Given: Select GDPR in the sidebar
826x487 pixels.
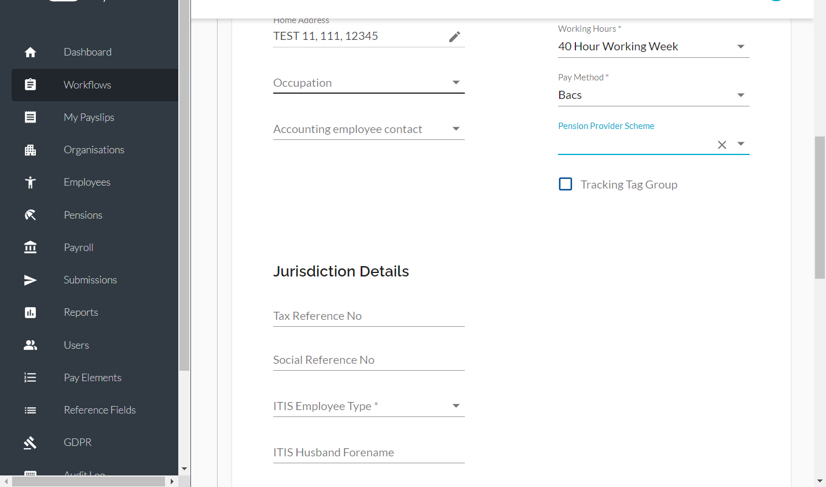Looking at the screenshot, I should click(78, 442).
